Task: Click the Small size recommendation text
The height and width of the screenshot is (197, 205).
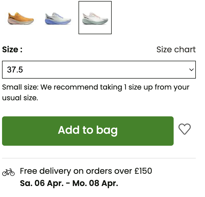Action: (x=96, y=92)
